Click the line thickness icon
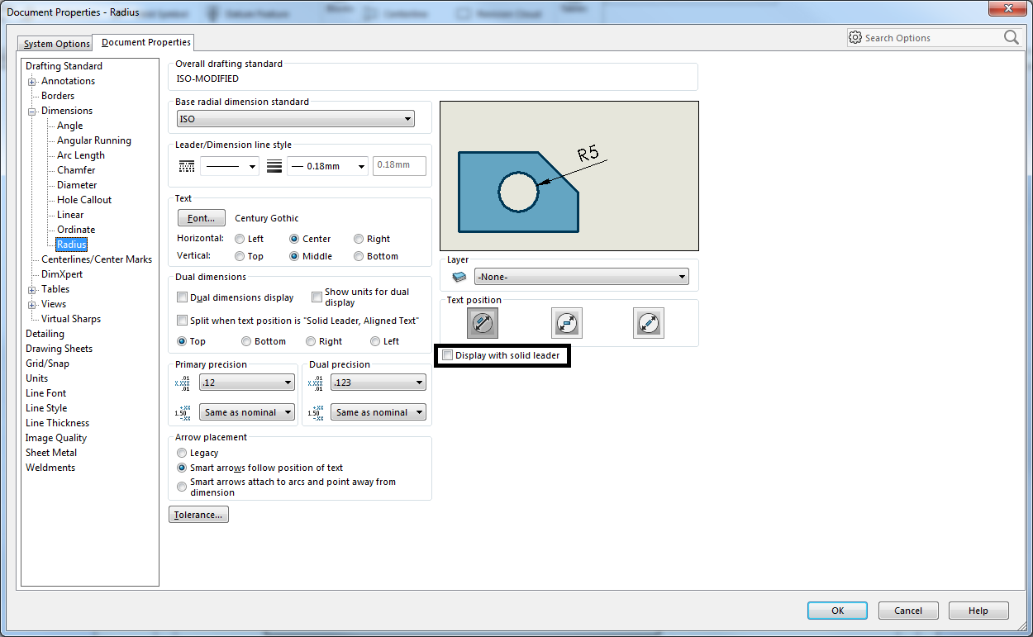 274,166
